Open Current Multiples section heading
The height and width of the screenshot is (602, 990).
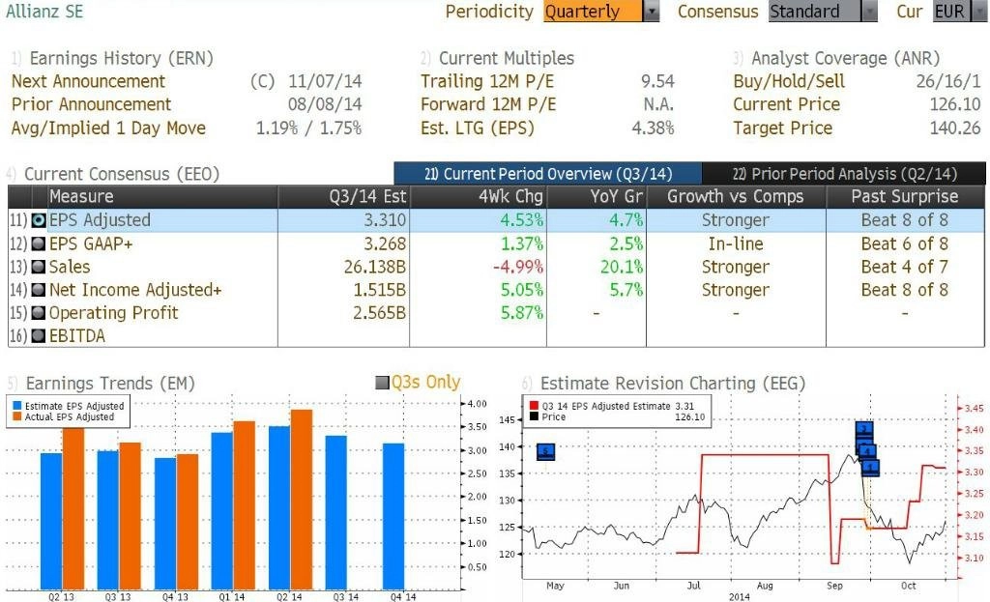click(507, 58)
